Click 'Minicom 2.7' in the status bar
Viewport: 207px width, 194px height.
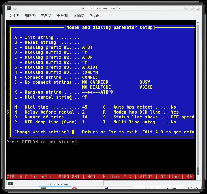point(117,177)
